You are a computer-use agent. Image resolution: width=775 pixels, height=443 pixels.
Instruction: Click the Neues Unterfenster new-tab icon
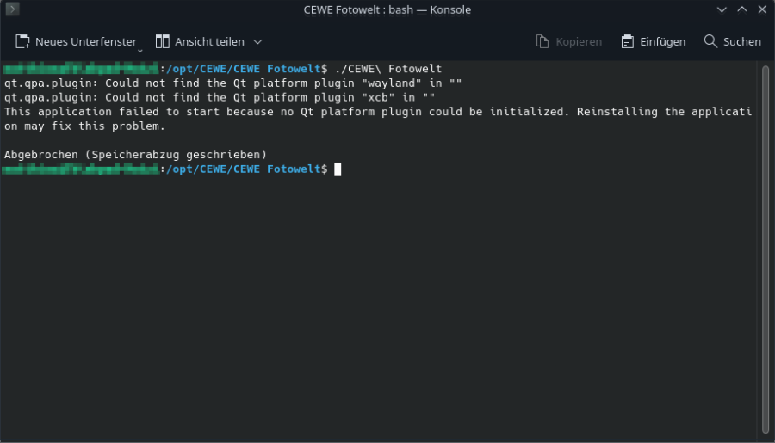coord(23,41)
